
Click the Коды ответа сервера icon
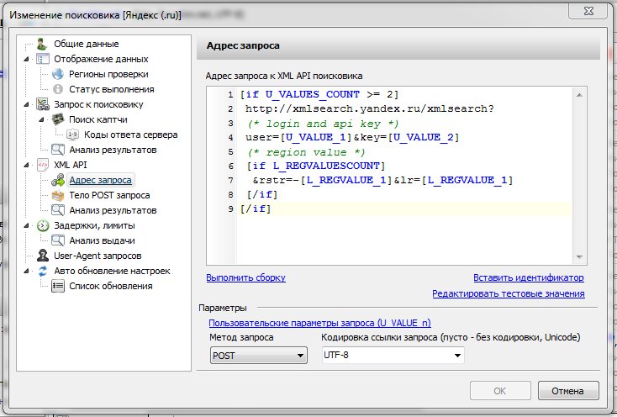(x=73, y=135)
